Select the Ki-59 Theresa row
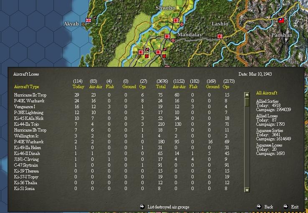 (x=121, y=171)
